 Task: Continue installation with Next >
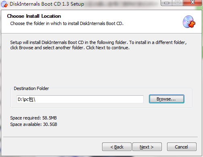[147, 147]
